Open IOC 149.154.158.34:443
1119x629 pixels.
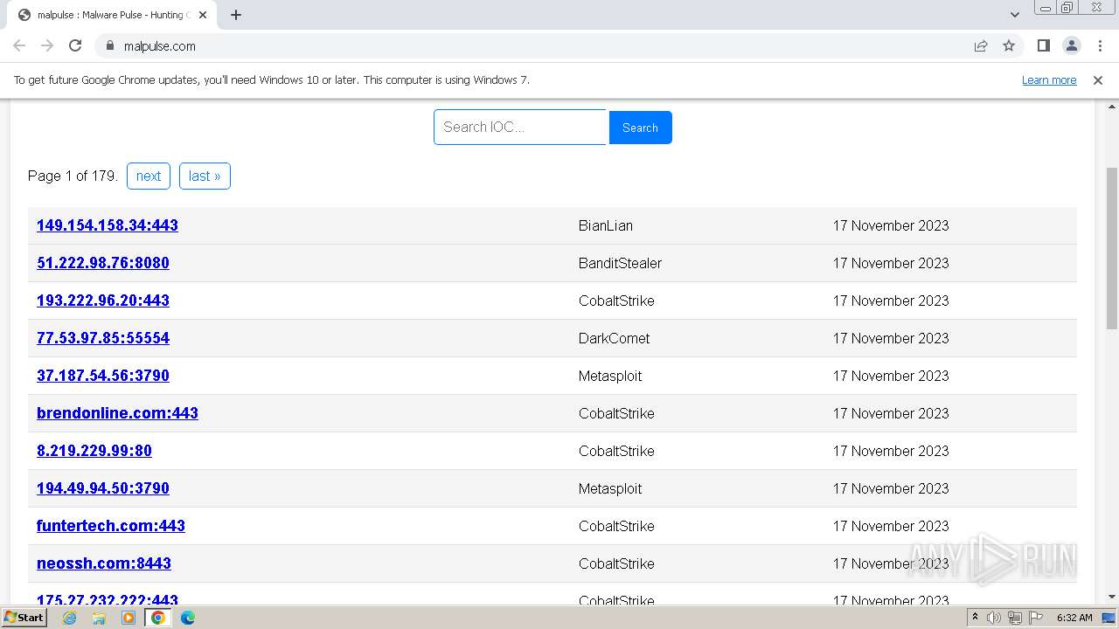108,225
